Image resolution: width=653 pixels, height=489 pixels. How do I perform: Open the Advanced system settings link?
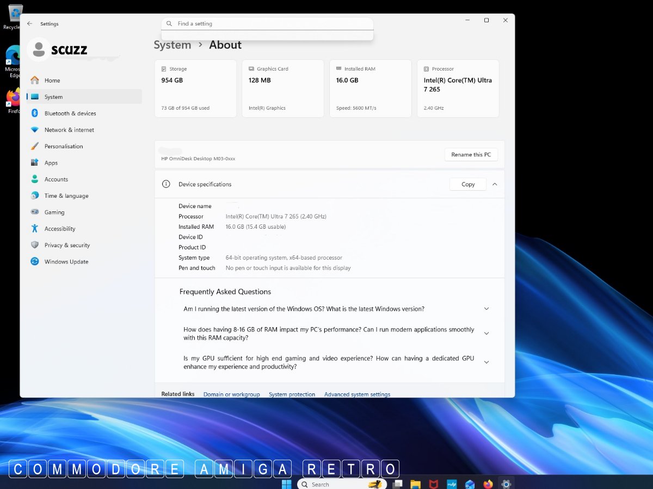click(357, 394)
